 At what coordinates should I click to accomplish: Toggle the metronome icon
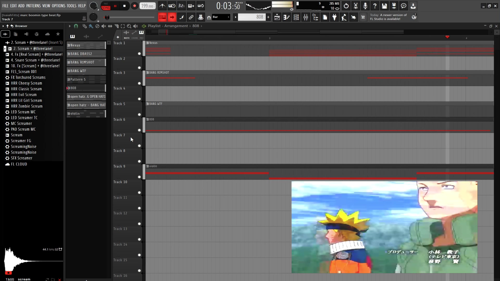click(x=162, y=6)
